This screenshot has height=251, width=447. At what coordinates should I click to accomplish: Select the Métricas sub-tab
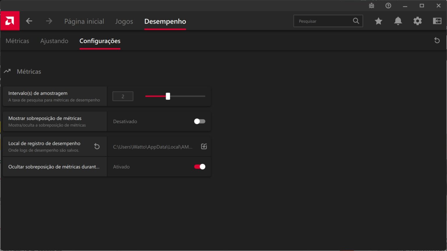click(x=17, y=41)
